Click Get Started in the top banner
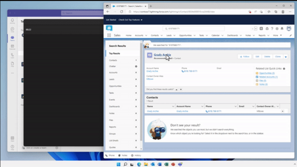The image size is (297, 167). 111,20
